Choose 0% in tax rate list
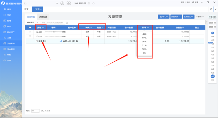This screenshot has height=118, width=218. point(144,53)
